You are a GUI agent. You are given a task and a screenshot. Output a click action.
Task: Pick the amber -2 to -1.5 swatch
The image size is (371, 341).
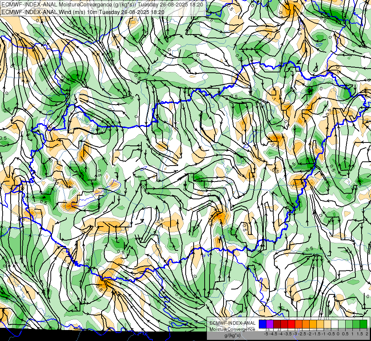click(313, 324)
